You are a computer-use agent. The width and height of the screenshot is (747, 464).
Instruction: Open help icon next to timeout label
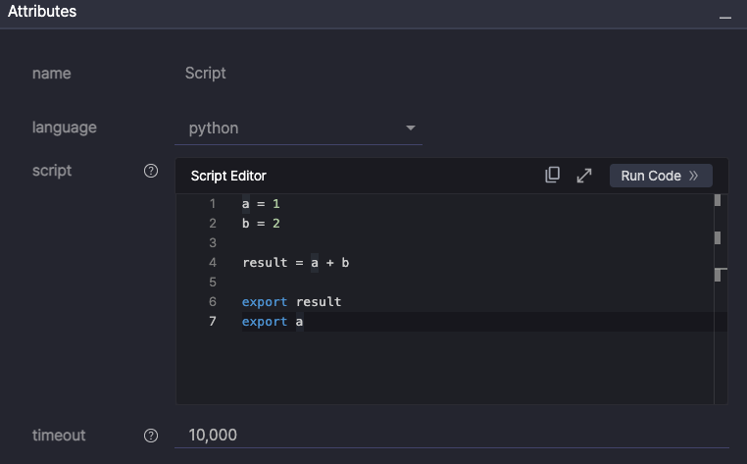pos(151,436)
